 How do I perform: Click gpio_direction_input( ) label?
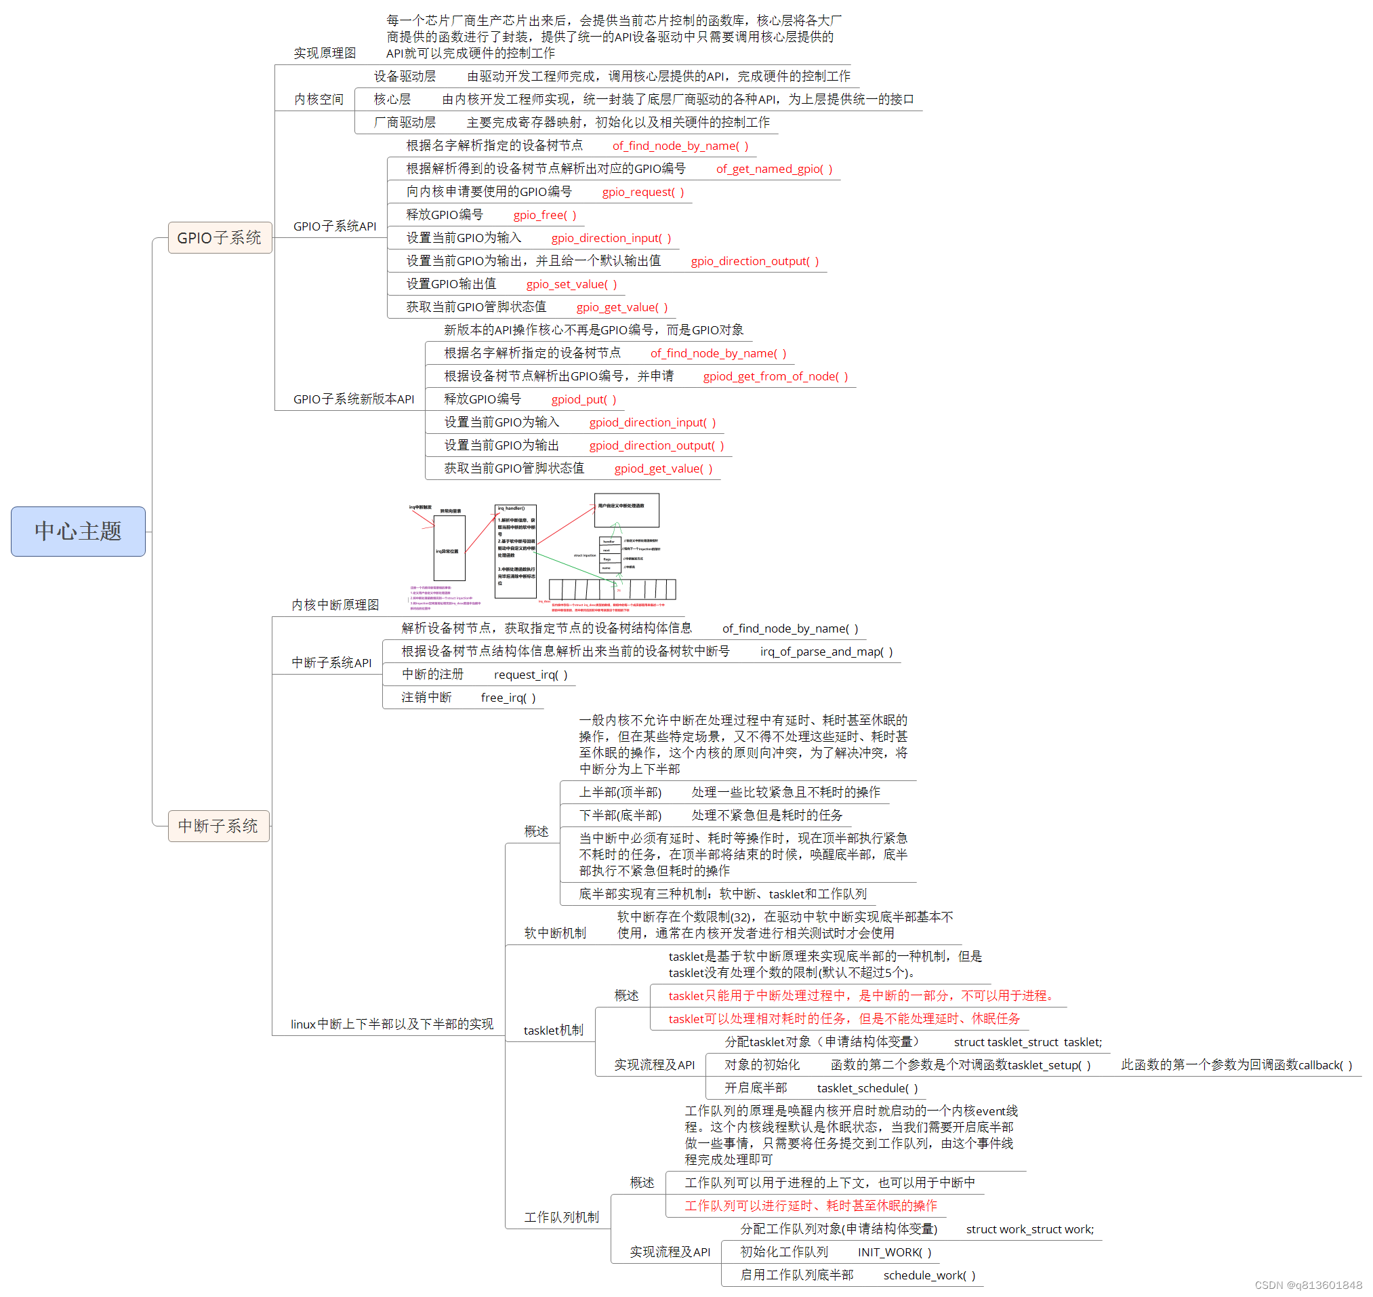[x=611, y=238]
